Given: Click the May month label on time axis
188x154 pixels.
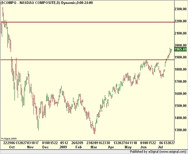Looking at the screenshot, I should point(128,147).
